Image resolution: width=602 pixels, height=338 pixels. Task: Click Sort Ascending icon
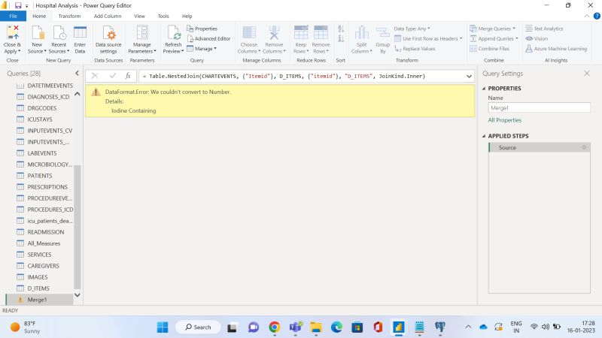pyautogui.click(x=341, y=29)
